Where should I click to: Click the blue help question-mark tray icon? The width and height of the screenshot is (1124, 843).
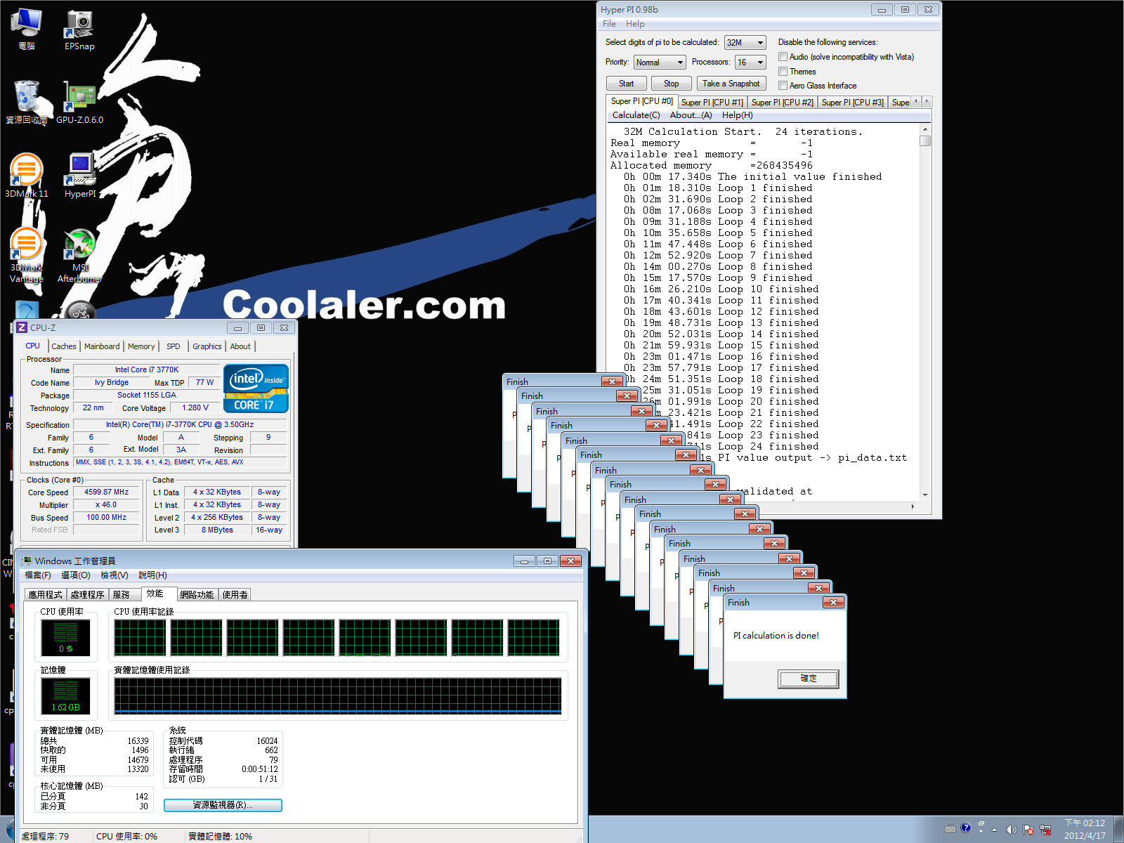coord(966,828)
